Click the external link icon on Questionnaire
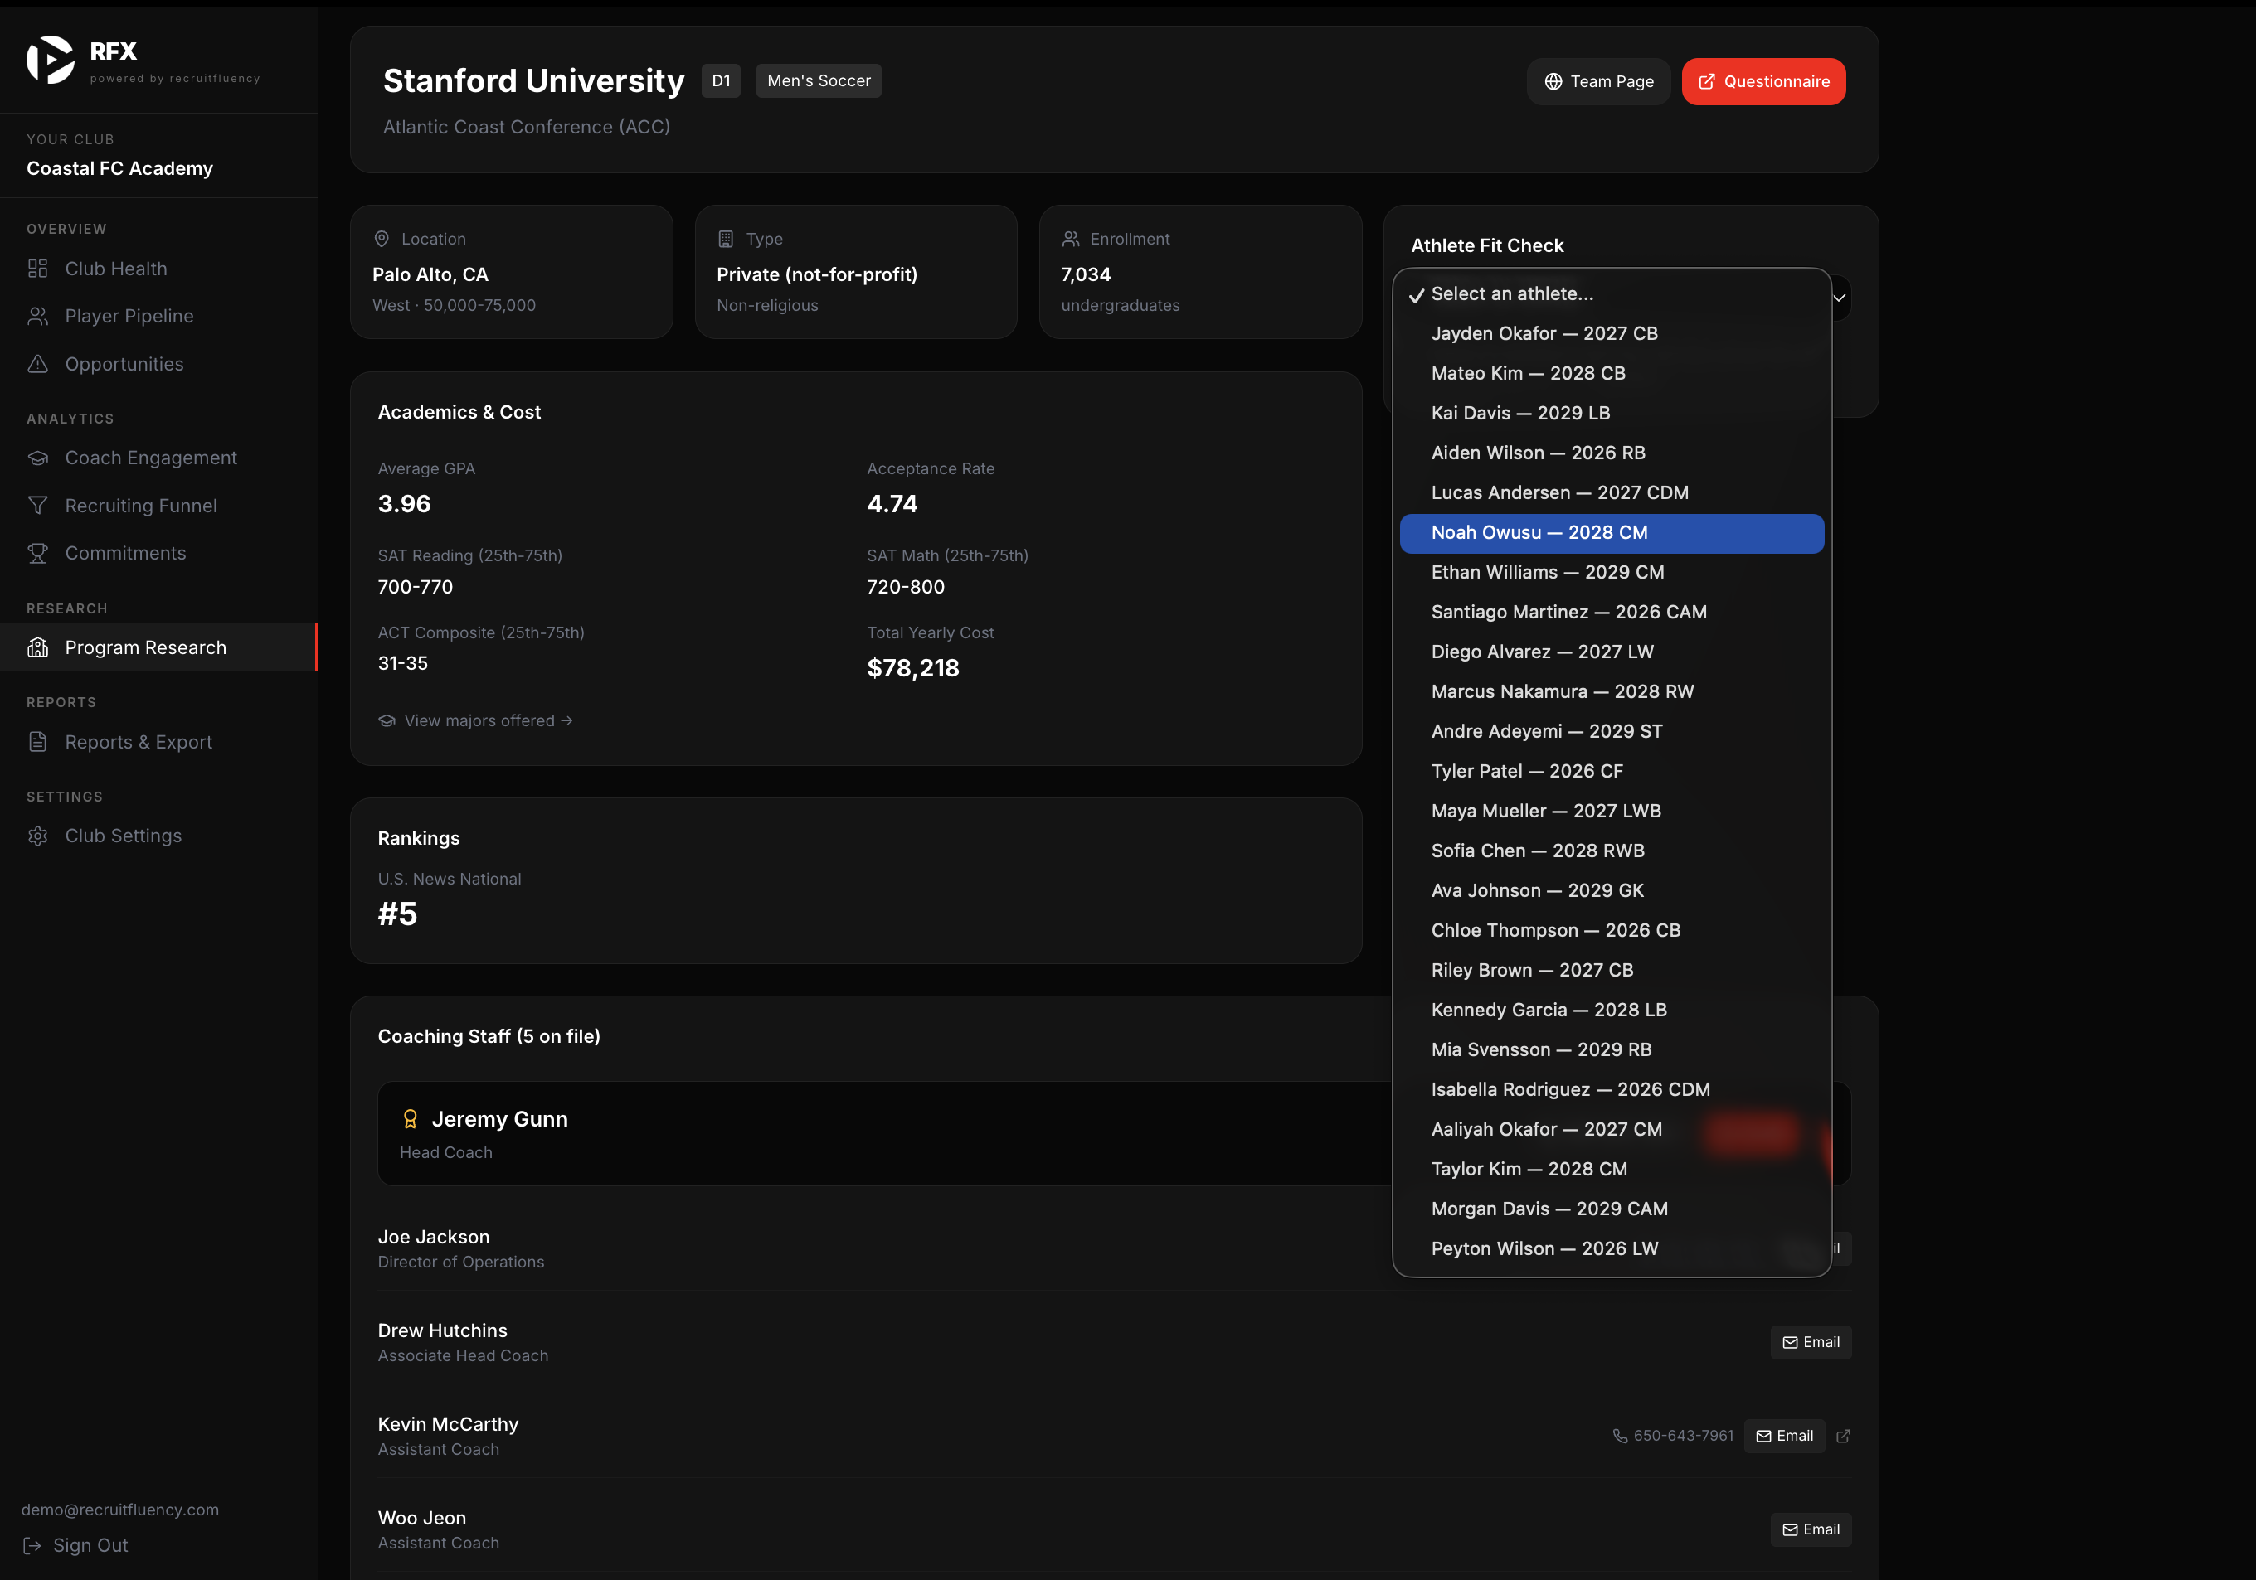 tap(1707, 81)
